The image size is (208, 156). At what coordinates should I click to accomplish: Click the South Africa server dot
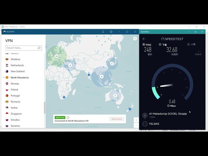point(64,97)
